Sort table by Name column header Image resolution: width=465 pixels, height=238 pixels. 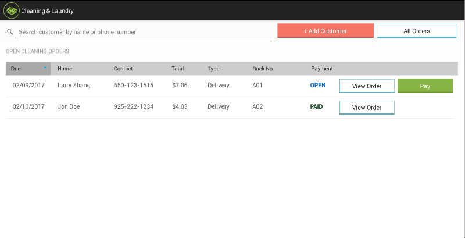pos(65,69)
